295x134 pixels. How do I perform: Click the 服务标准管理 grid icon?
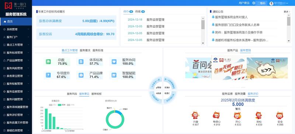[4, 53]
